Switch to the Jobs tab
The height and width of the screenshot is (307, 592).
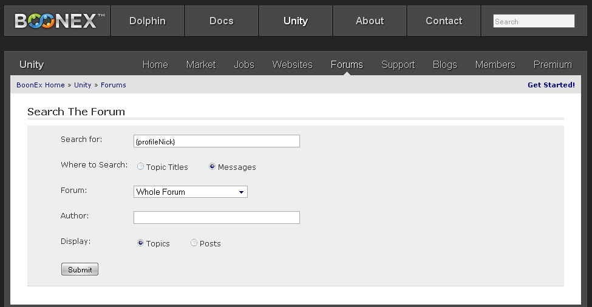(x=244, y=65)
